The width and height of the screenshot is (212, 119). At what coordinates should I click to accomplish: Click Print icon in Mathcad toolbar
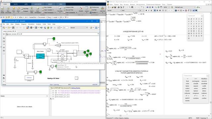(119, 7)
